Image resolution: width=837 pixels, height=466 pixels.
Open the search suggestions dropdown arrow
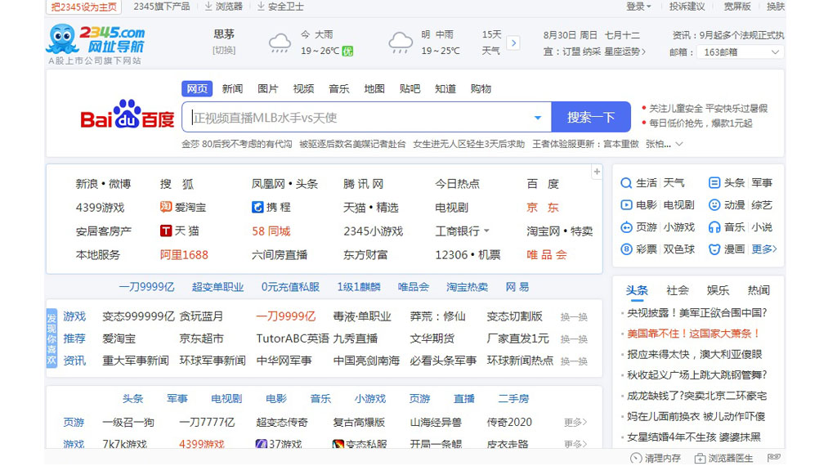click(538, 118)
